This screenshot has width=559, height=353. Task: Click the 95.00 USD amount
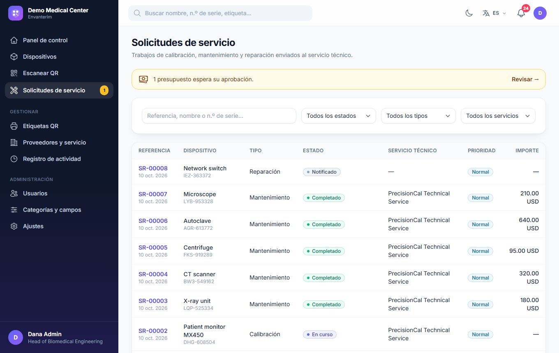pos(524,251)
